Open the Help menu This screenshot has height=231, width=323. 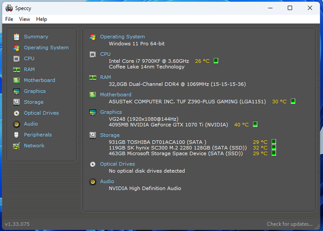[41, 19]
